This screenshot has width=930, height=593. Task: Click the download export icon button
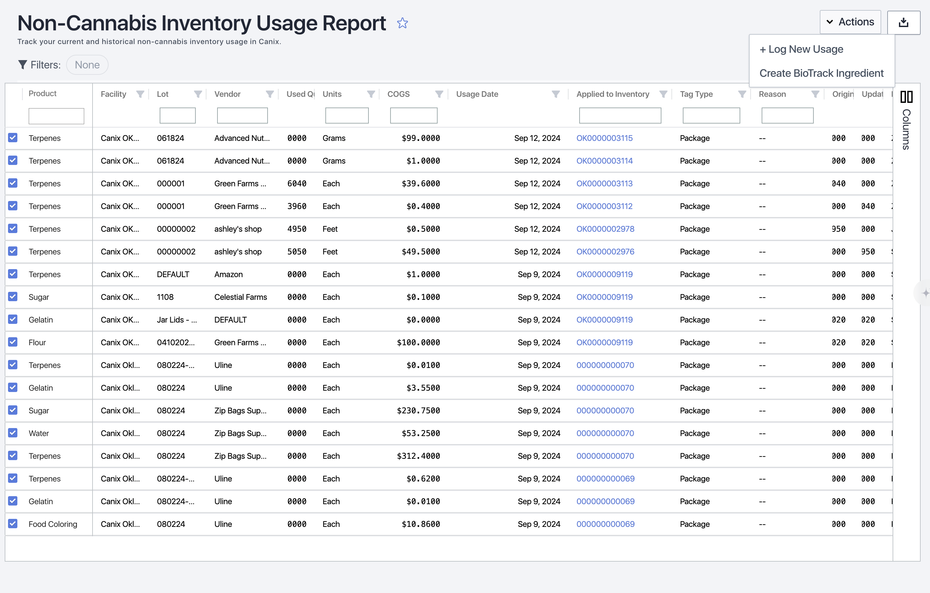[x=903, y=22]
